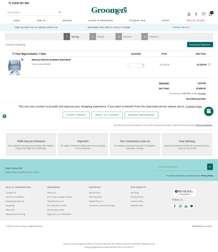Submit newsletter email with tick button

click(210, 167)
